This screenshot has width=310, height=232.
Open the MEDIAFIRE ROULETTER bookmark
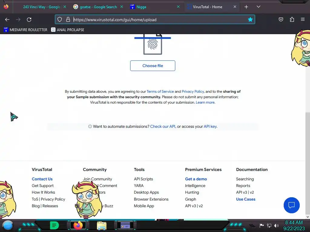click(25, 30)
